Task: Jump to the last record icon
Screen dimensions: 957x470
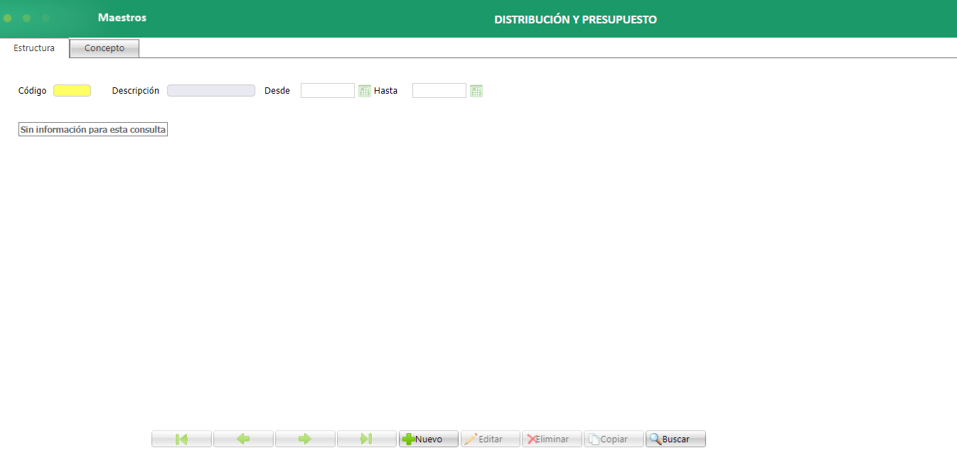Action: pos(367,438)
